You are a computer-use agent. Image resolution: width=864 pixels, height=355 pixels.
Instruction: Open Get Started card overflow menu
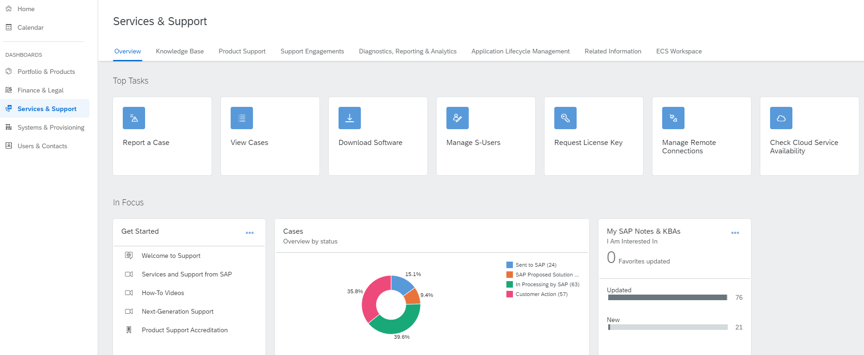pos(250,233)
